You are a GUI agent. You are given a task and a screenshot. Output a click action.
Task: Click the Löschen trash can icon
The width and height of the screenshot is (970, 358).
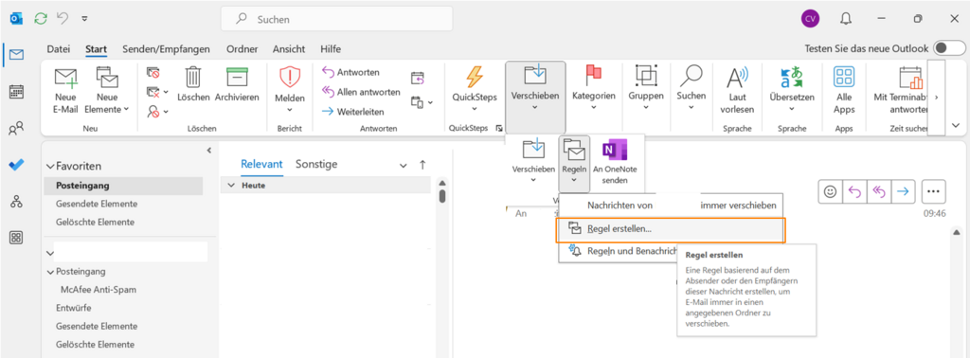click(x=193, y=77)
